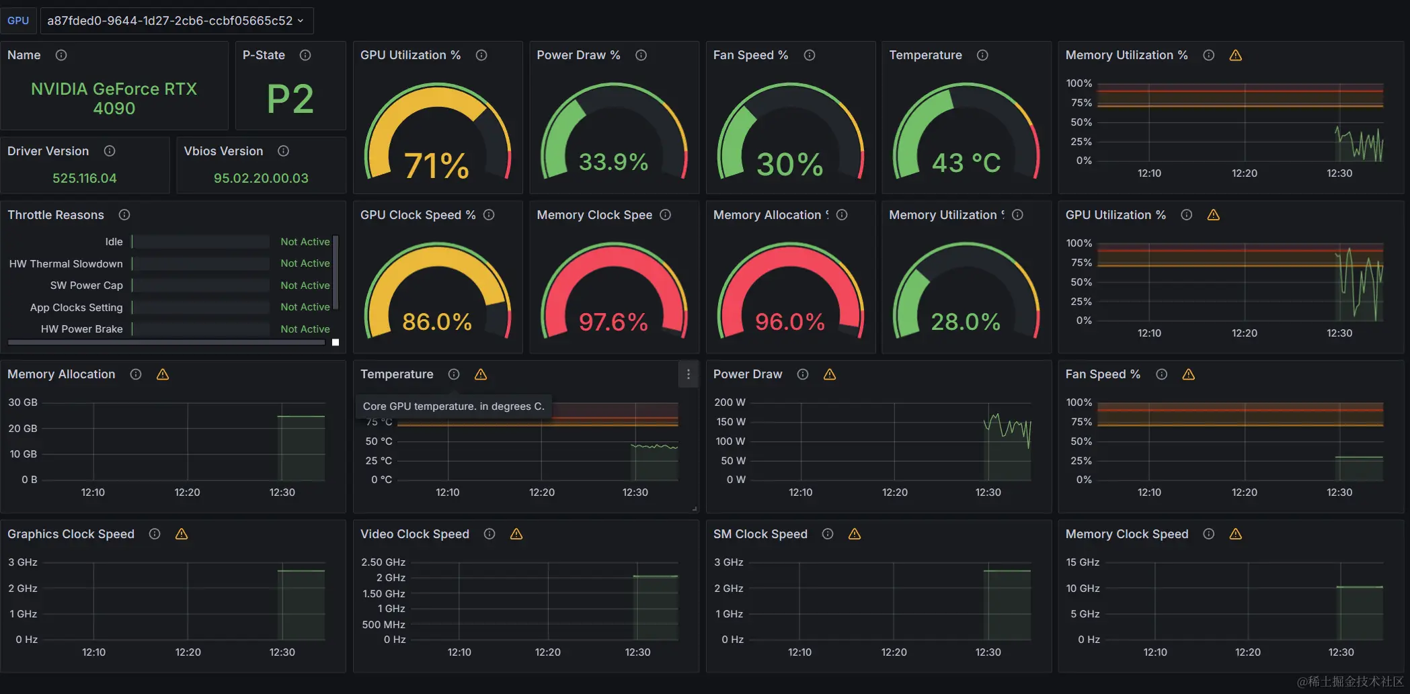1410x694 pixels.
Task: Click 'Not Active' in HW Thermal Slowdown row
Action: click(305, 263)
